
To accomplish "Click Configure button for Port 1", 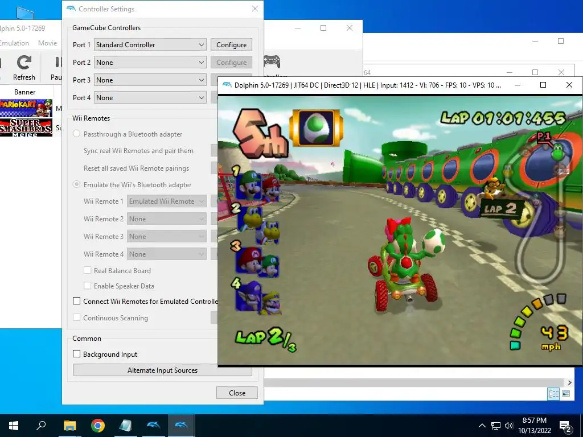I will (231, 44).
